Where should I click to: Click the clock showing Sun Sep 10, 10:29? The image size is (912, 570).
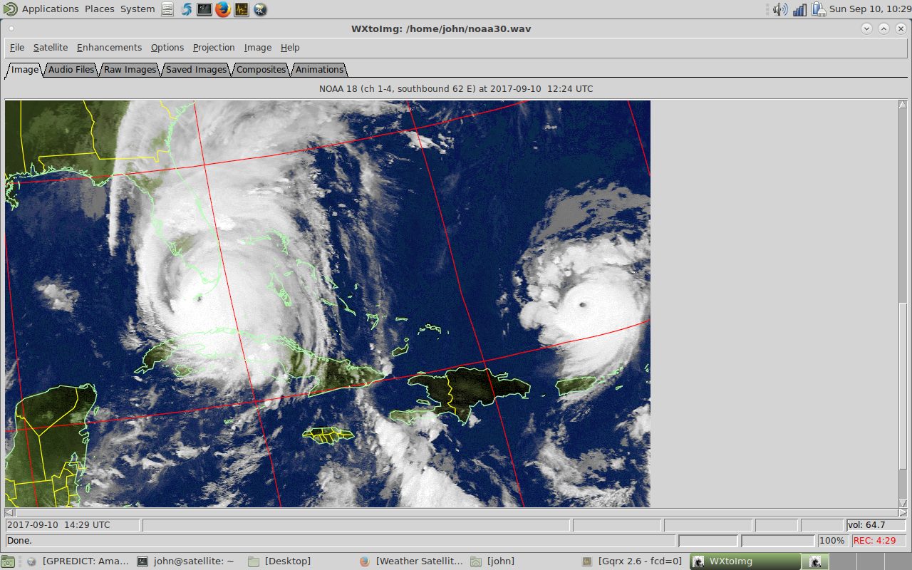click(x=870, y=9)
